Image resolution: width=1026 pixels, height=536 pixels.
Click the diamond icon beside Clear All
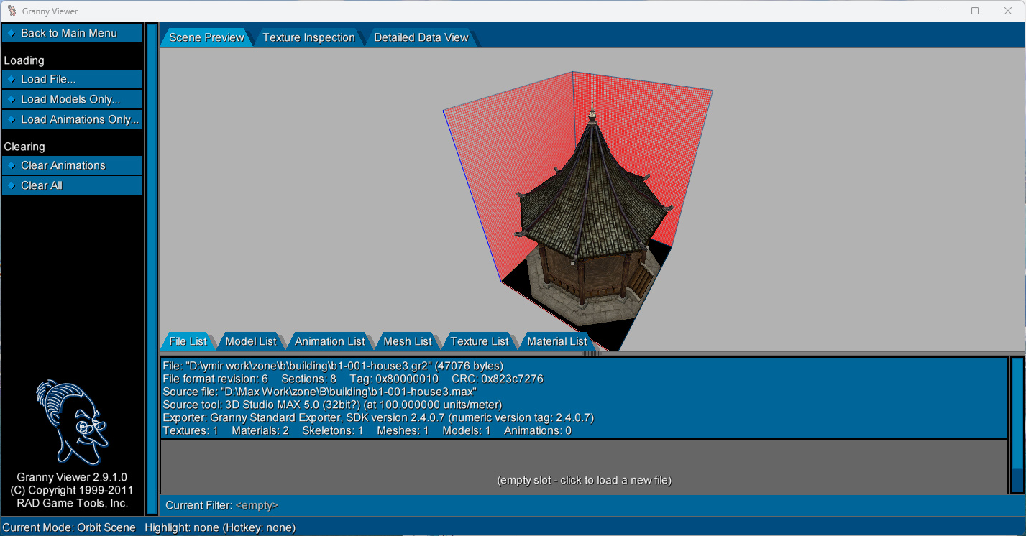click(x=12, y=185)
